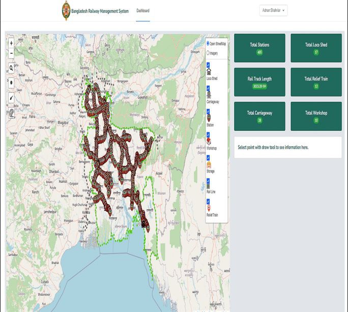Uncheck the Loco Shed layer checkbox

208,65
